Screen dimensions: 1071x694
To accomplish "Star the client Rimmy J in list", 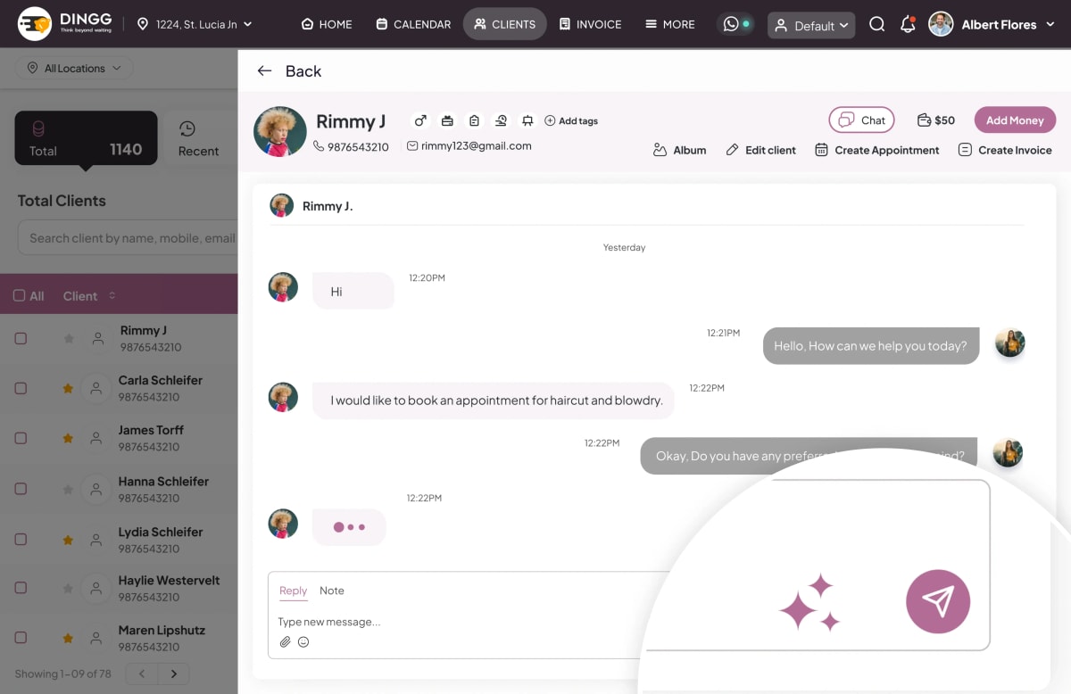I will coord(69,339).
